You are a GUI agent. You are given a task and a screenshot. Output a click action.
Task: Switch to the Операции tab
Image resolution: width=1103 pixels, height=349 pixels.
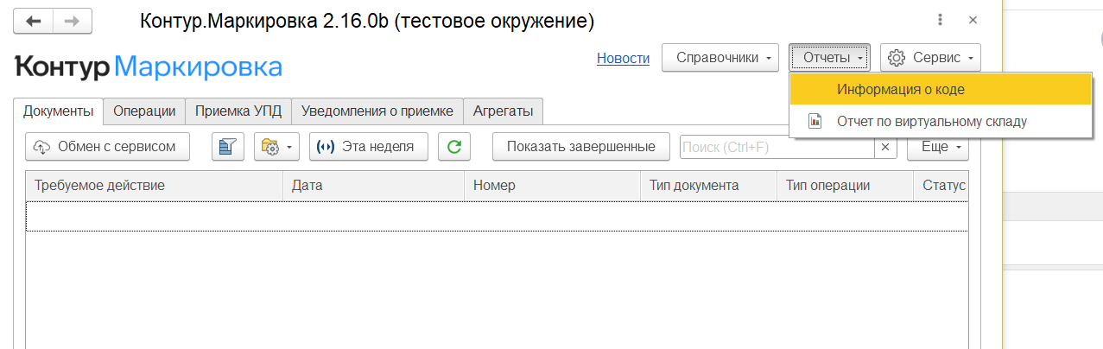point(144,111)
